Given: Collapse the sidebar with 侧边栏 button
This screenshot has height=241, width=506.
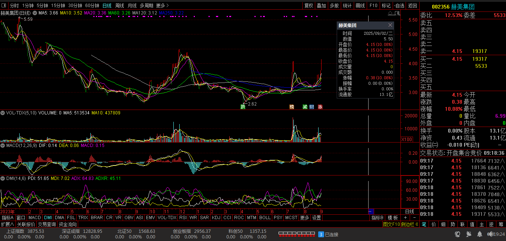Looking at the screenshot, I should click(x=410, y=224).
